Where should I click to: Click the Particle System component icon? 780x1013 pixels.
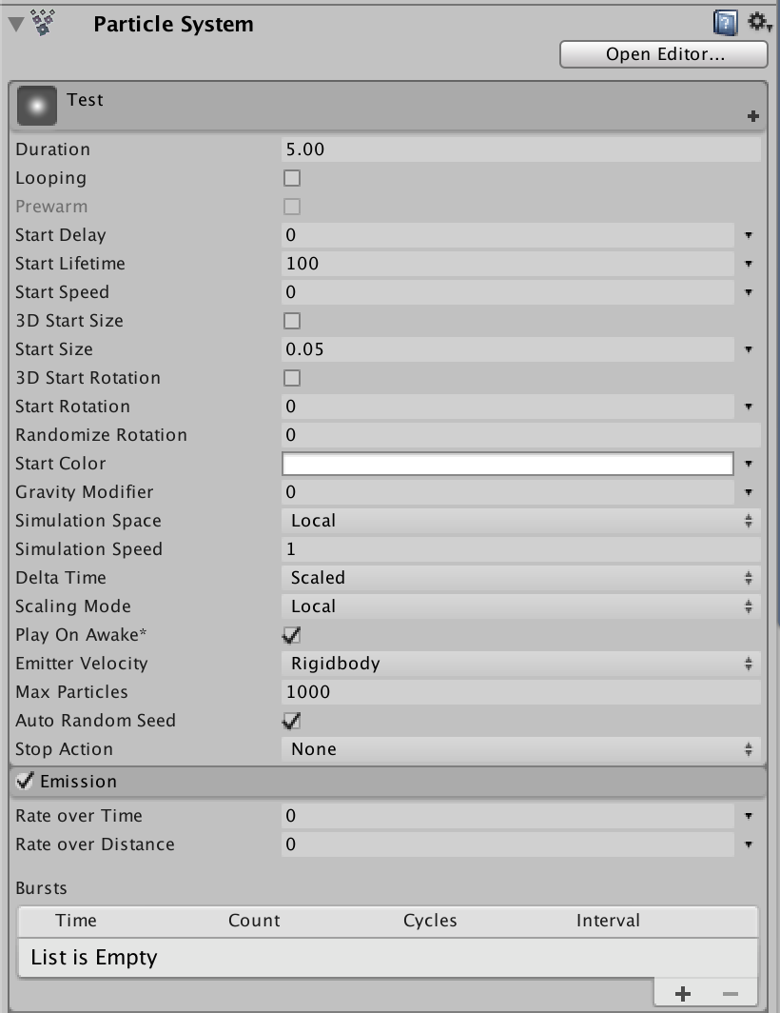[x=42, y=23]
